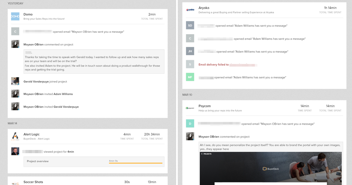Open the Aryaka project title

tap(204, 8)
